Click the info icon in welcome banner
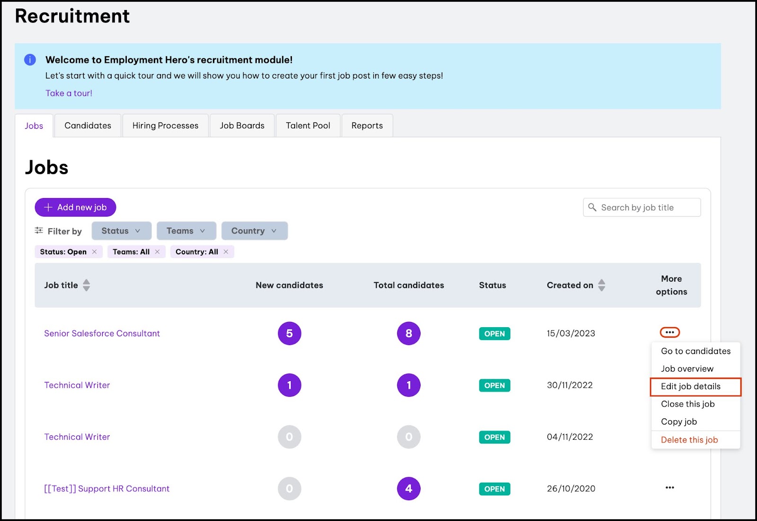 tap(30, 60)
